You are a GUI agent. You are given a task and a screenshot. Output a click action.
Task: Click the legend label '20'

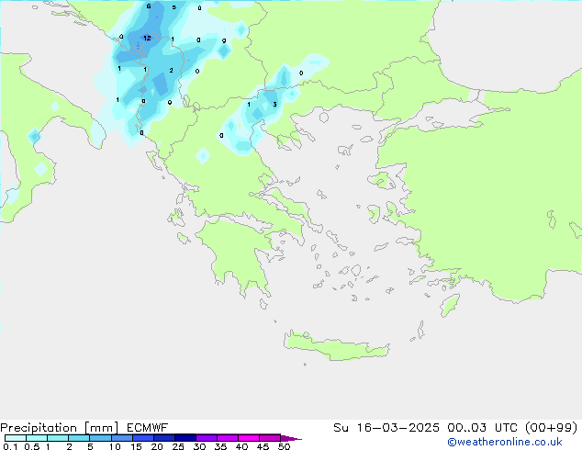[x=157, y=446]
